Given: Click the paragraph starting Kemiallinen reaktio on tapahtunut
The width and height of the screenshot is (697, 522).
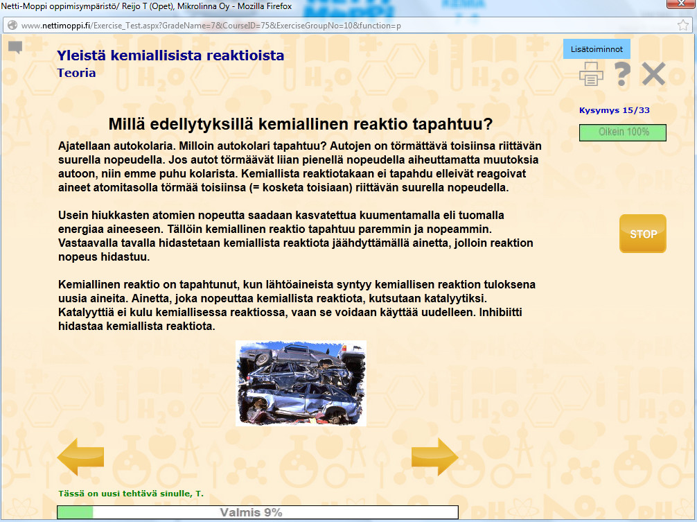Looking at the screenshot, I should point(297,306).
